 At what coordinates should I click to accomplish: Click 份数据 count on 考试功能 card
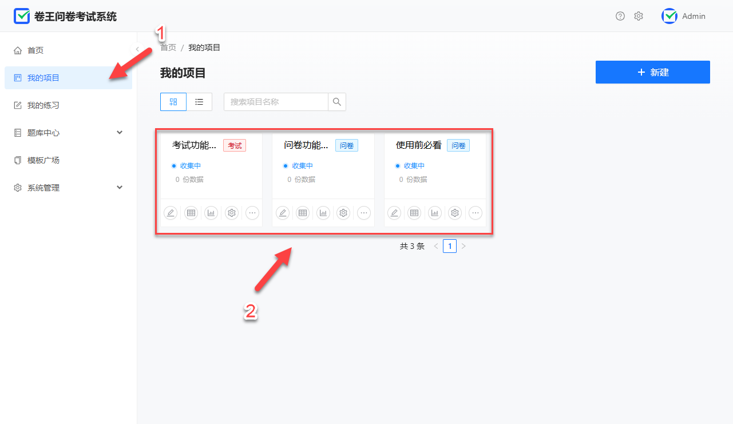pyautogui.click(x=189, y=180)
